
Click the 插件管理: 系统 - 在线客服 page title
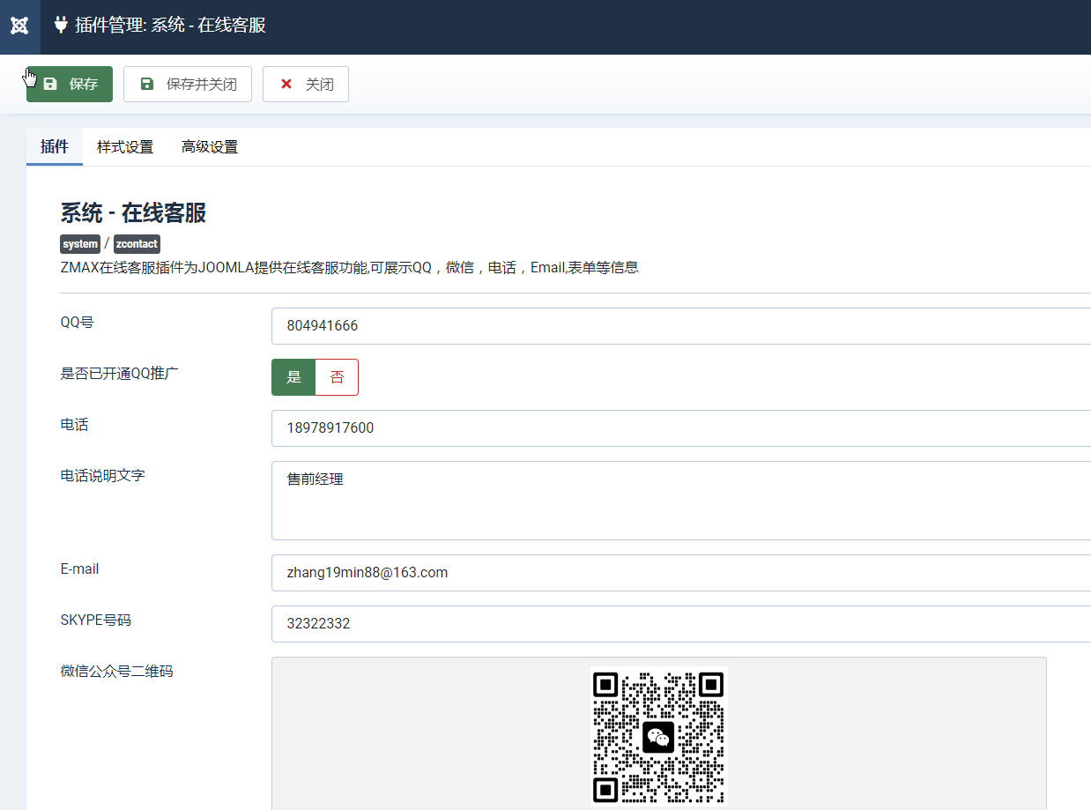click(170, 26)
